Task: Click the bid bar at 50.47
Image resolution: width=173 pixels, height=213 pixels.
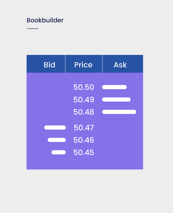Action: point(55,128)
